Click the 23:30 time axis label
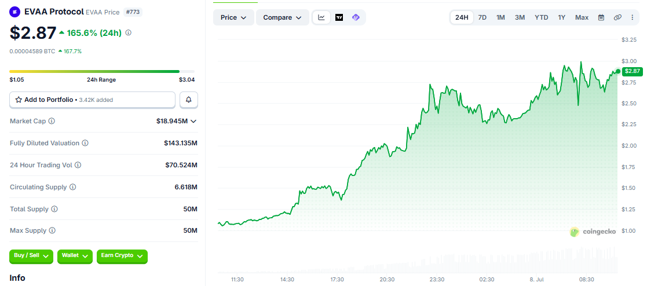The height and width of the screenshot is (286, 647). [437, 280]
